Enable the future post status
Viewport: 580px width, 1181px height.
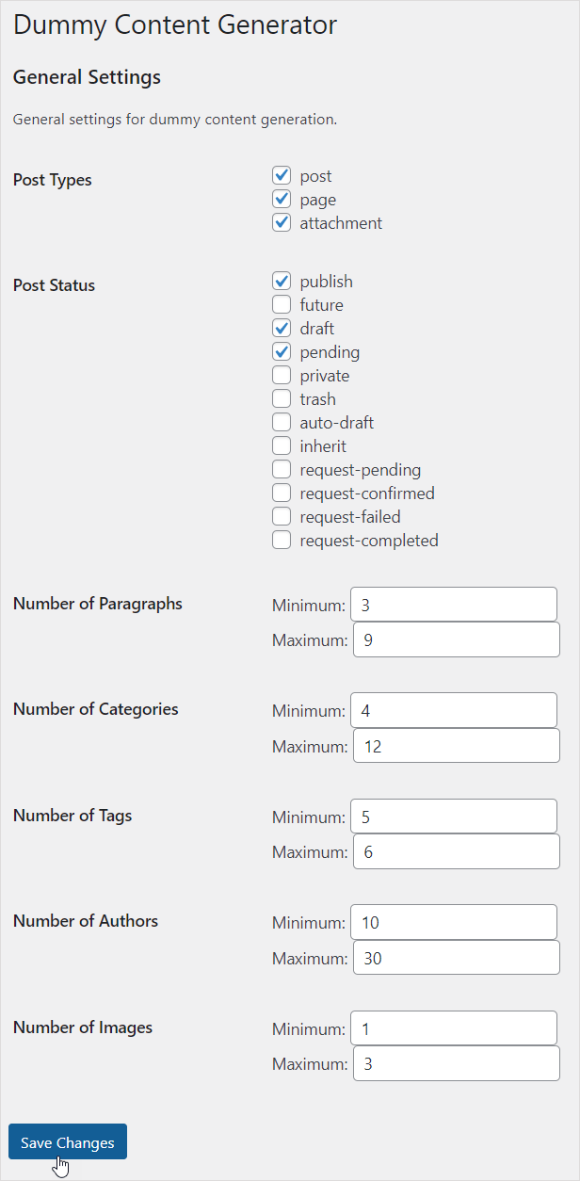tap(282, 304)
